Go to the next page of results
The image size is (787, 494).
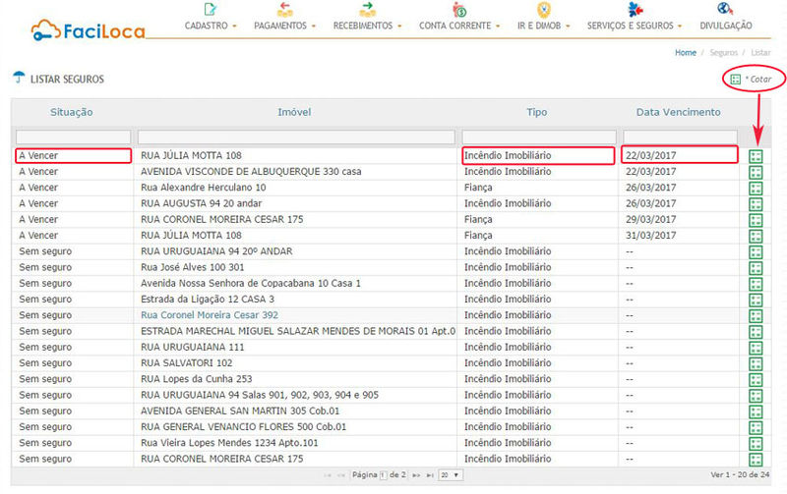416,474
